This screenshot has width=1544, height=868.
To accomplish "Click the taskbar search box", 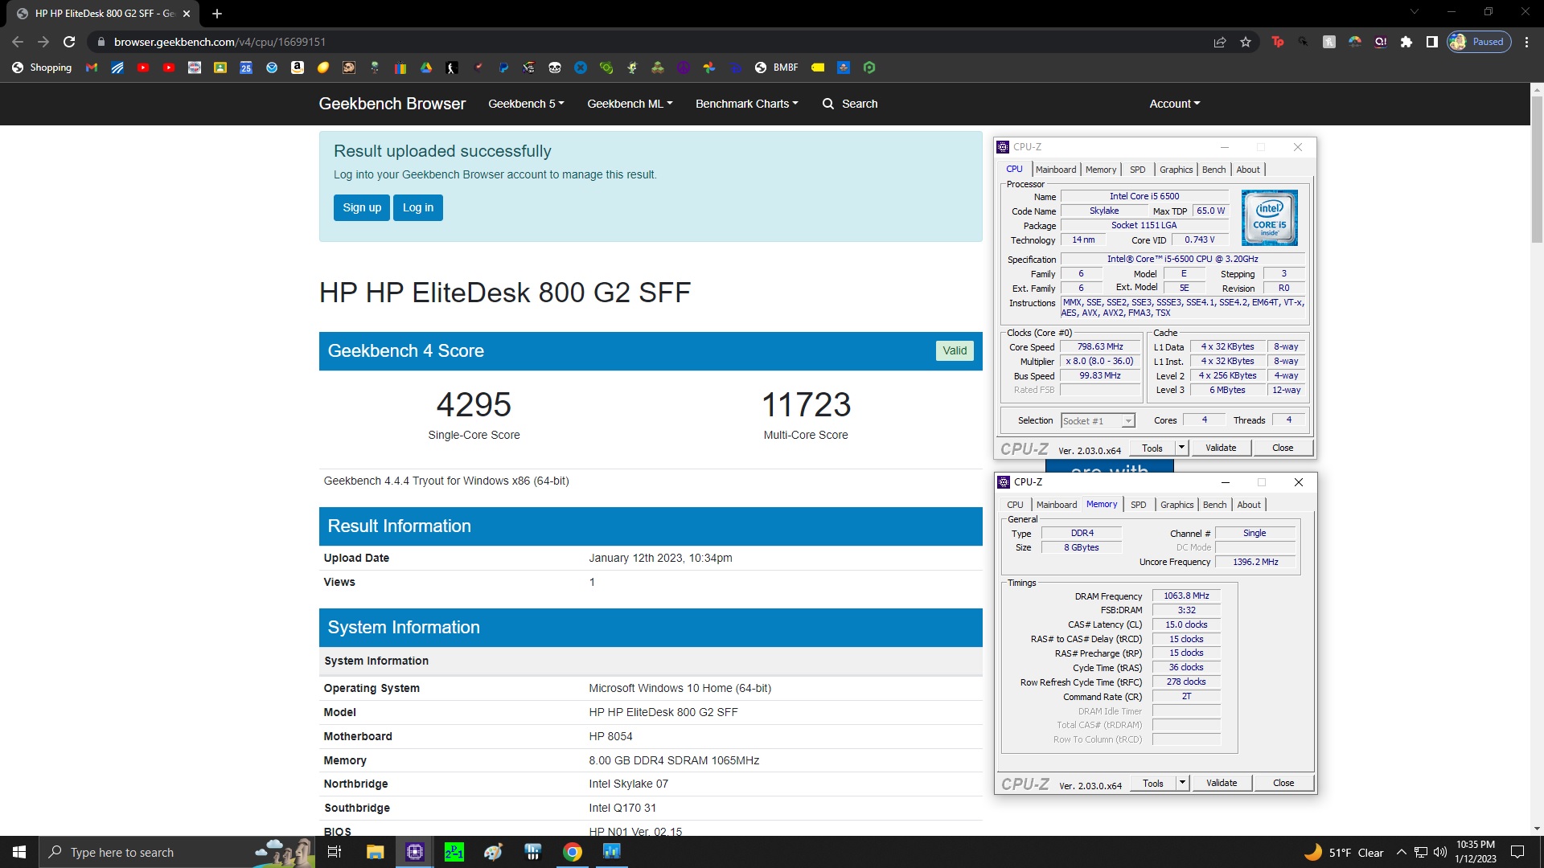I will tap(177, 852).
